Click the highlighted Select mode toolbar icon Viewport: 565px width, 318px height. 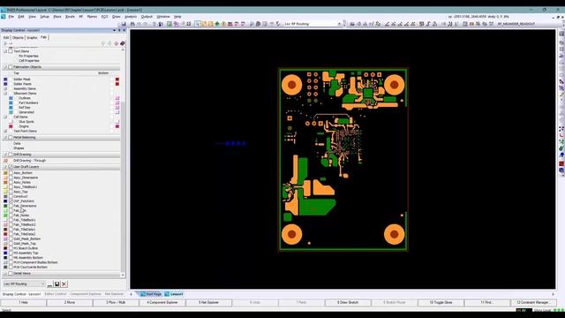point(198,24)
